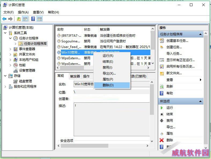The image size is (211, 159).
Task: Click the 启用所有任务历史 icon
Action: [162, 66]
